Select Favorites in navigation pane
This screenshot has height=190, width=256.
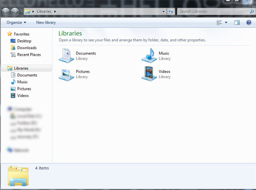[22, 34]
